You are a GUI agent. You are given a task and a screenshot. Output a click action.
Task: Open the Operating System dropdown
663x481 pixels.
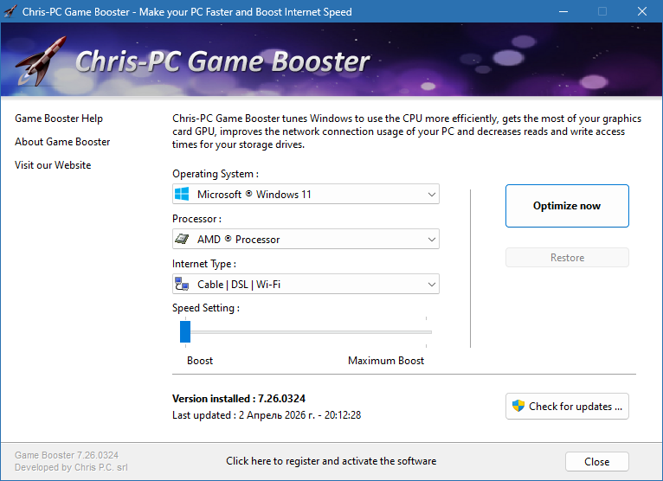tap(306, 194)
